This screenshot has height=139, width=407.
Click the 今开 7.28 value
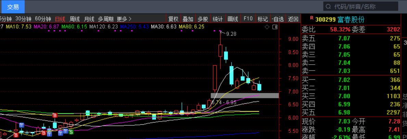[394, 121]
